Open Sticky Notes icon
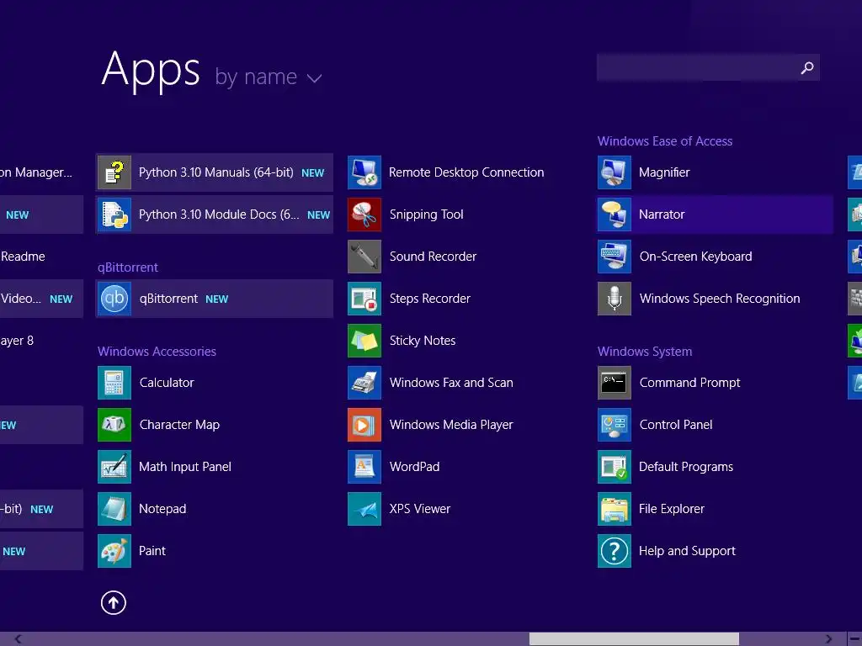862x646 pixels. (x=364, y=341)
